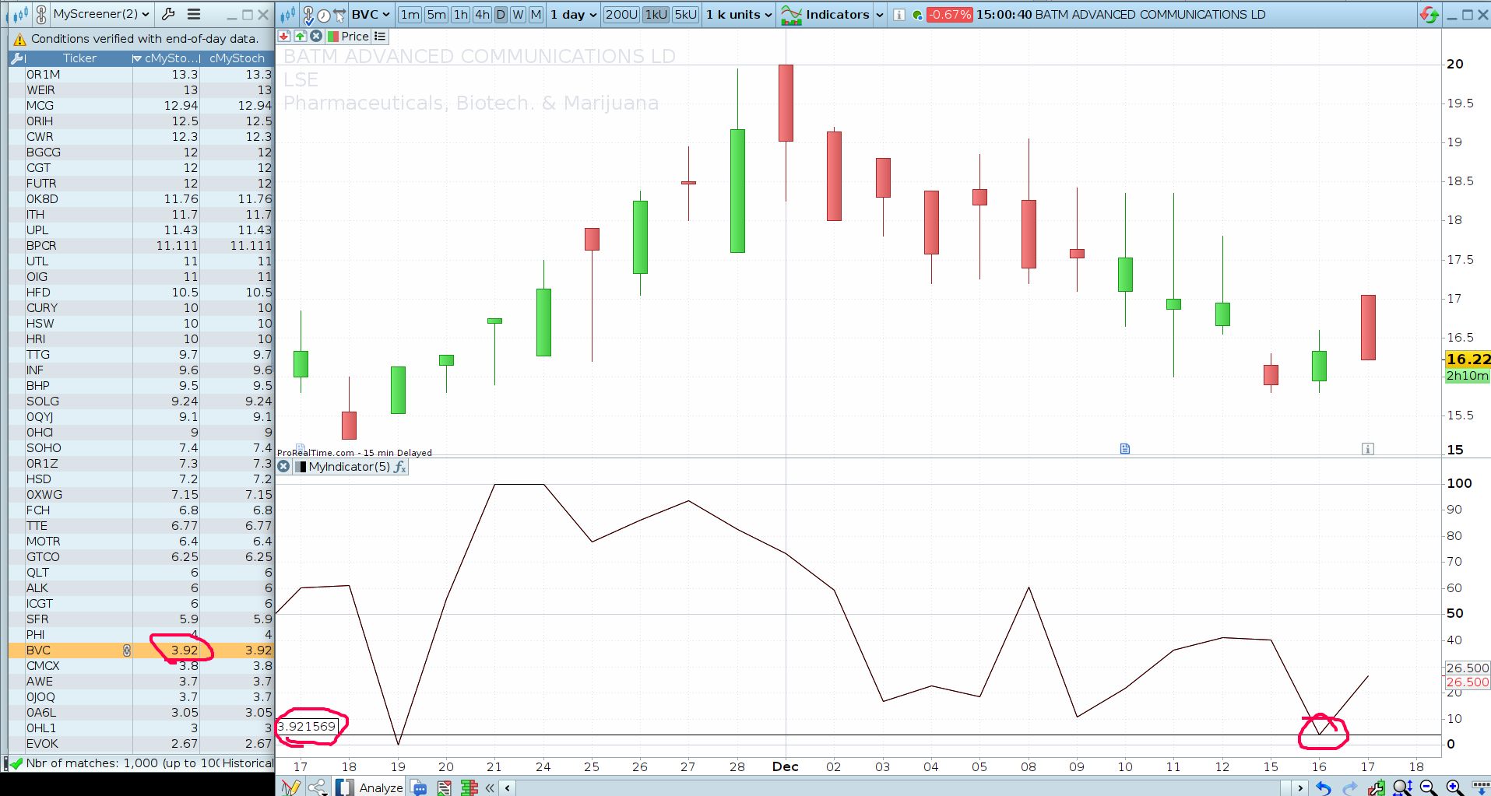1491x796 pixels.
Task: Select the 4h timeframe
Action: pos(483,14)
